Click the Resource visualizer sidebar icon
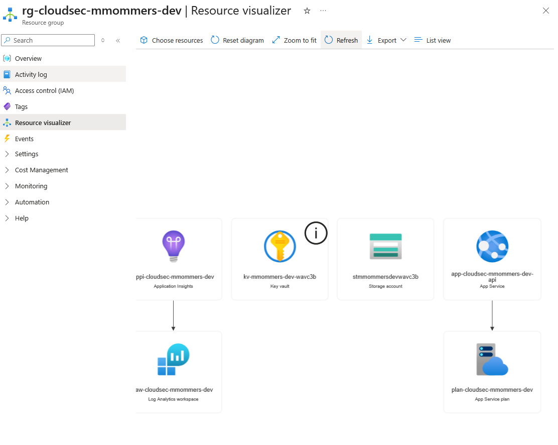Image resolution: width=558 pixels, height=445 pixels. pos(7,123)
